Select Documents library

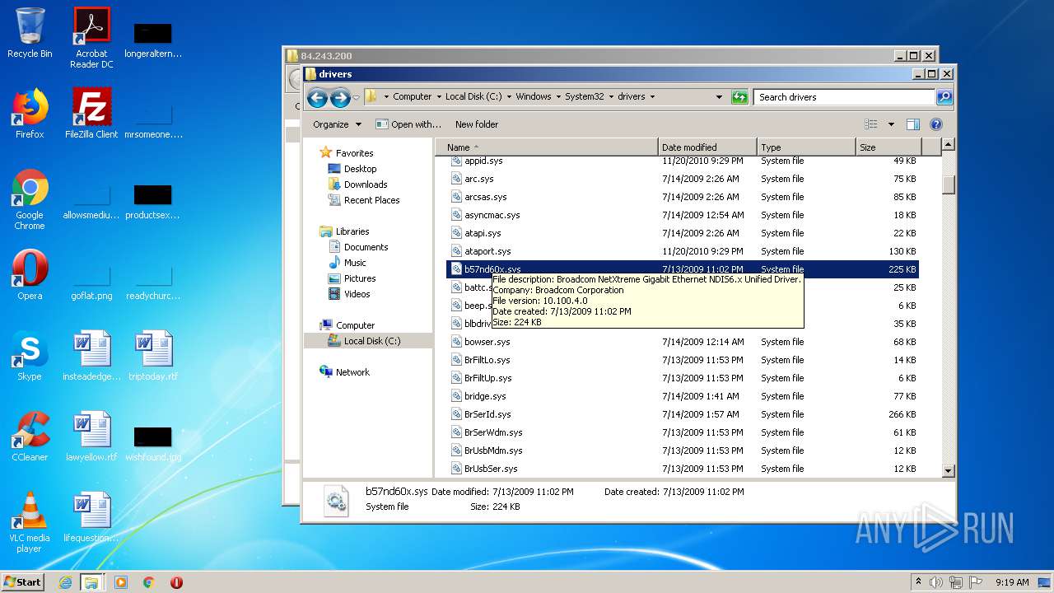[366, 247]
